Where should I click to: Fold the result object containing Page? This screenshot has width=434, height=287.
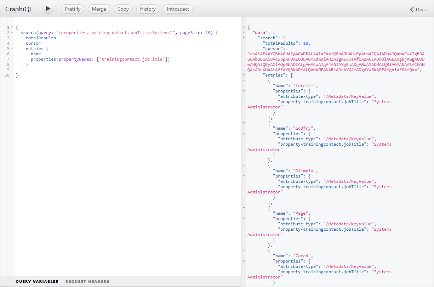pyautogui.click(x=244, y=208)
